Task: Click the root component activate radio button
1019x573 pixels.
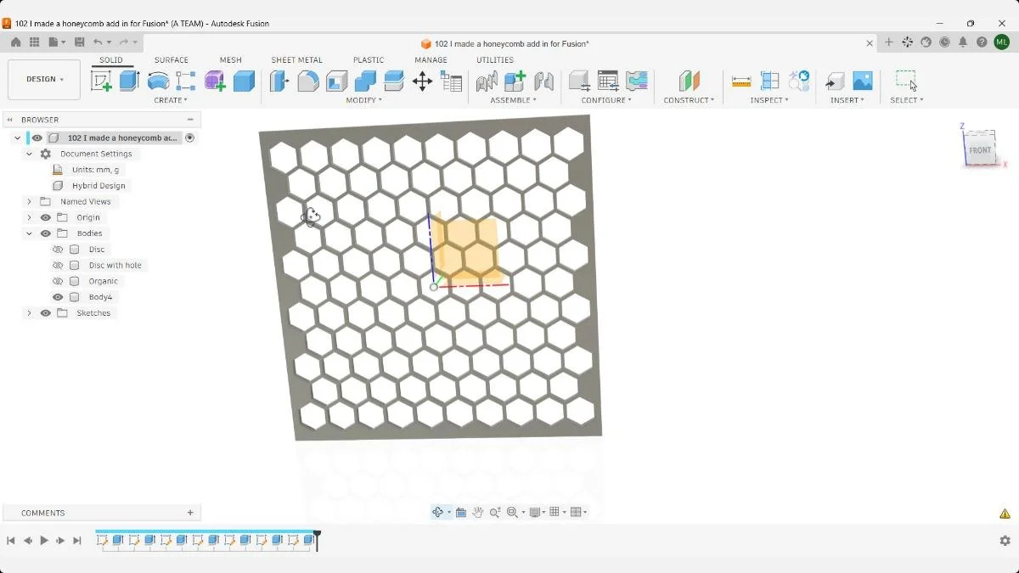Action: tap(190, 138)
